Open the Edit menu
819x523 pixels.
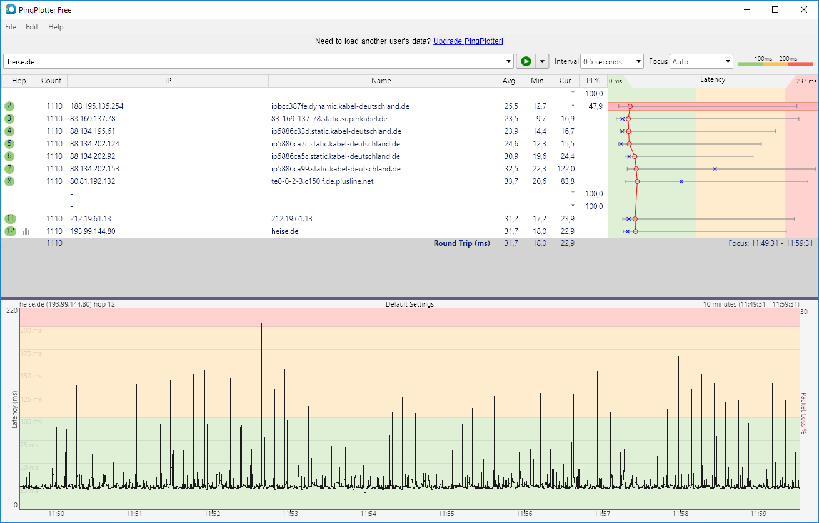pos(32,27)
